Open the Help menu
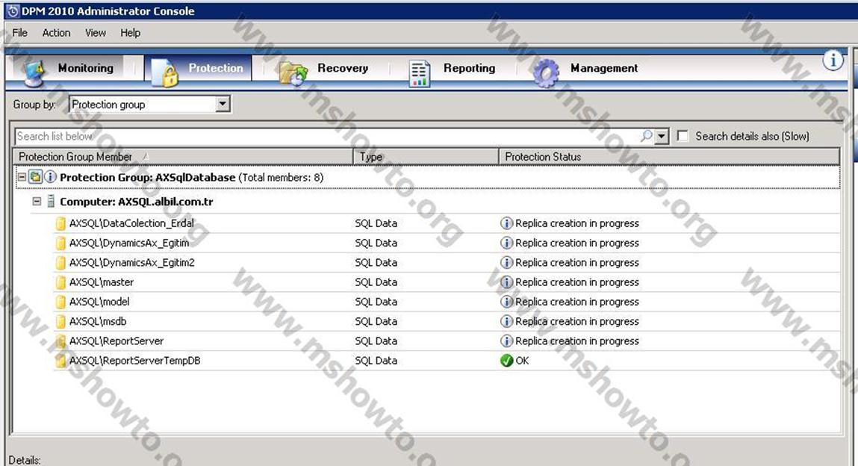858x466 pixels. point(130,33)
